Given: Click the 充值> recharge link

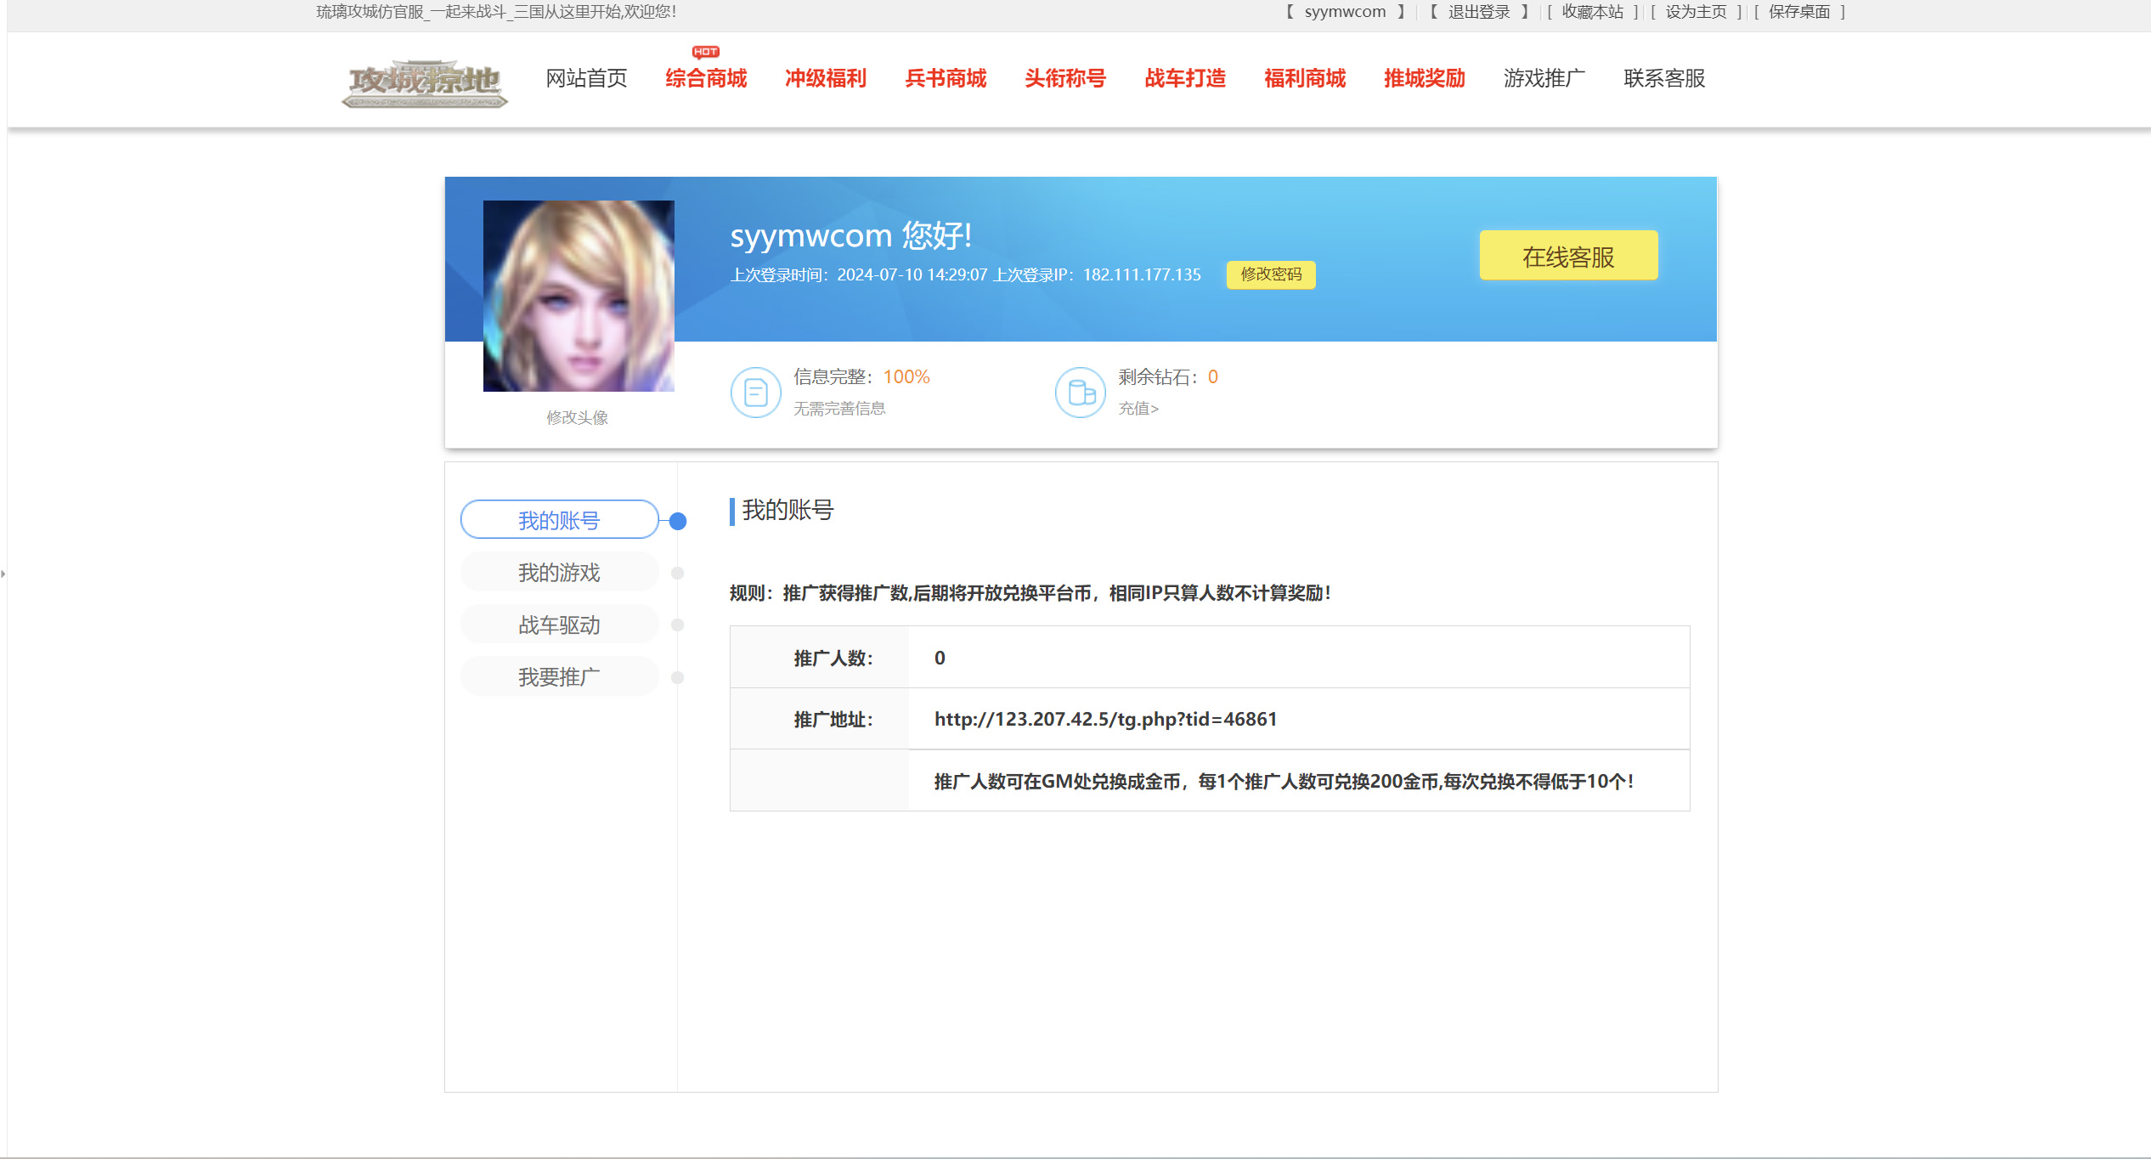Looking at the screenshot, I should [1138, 409].
